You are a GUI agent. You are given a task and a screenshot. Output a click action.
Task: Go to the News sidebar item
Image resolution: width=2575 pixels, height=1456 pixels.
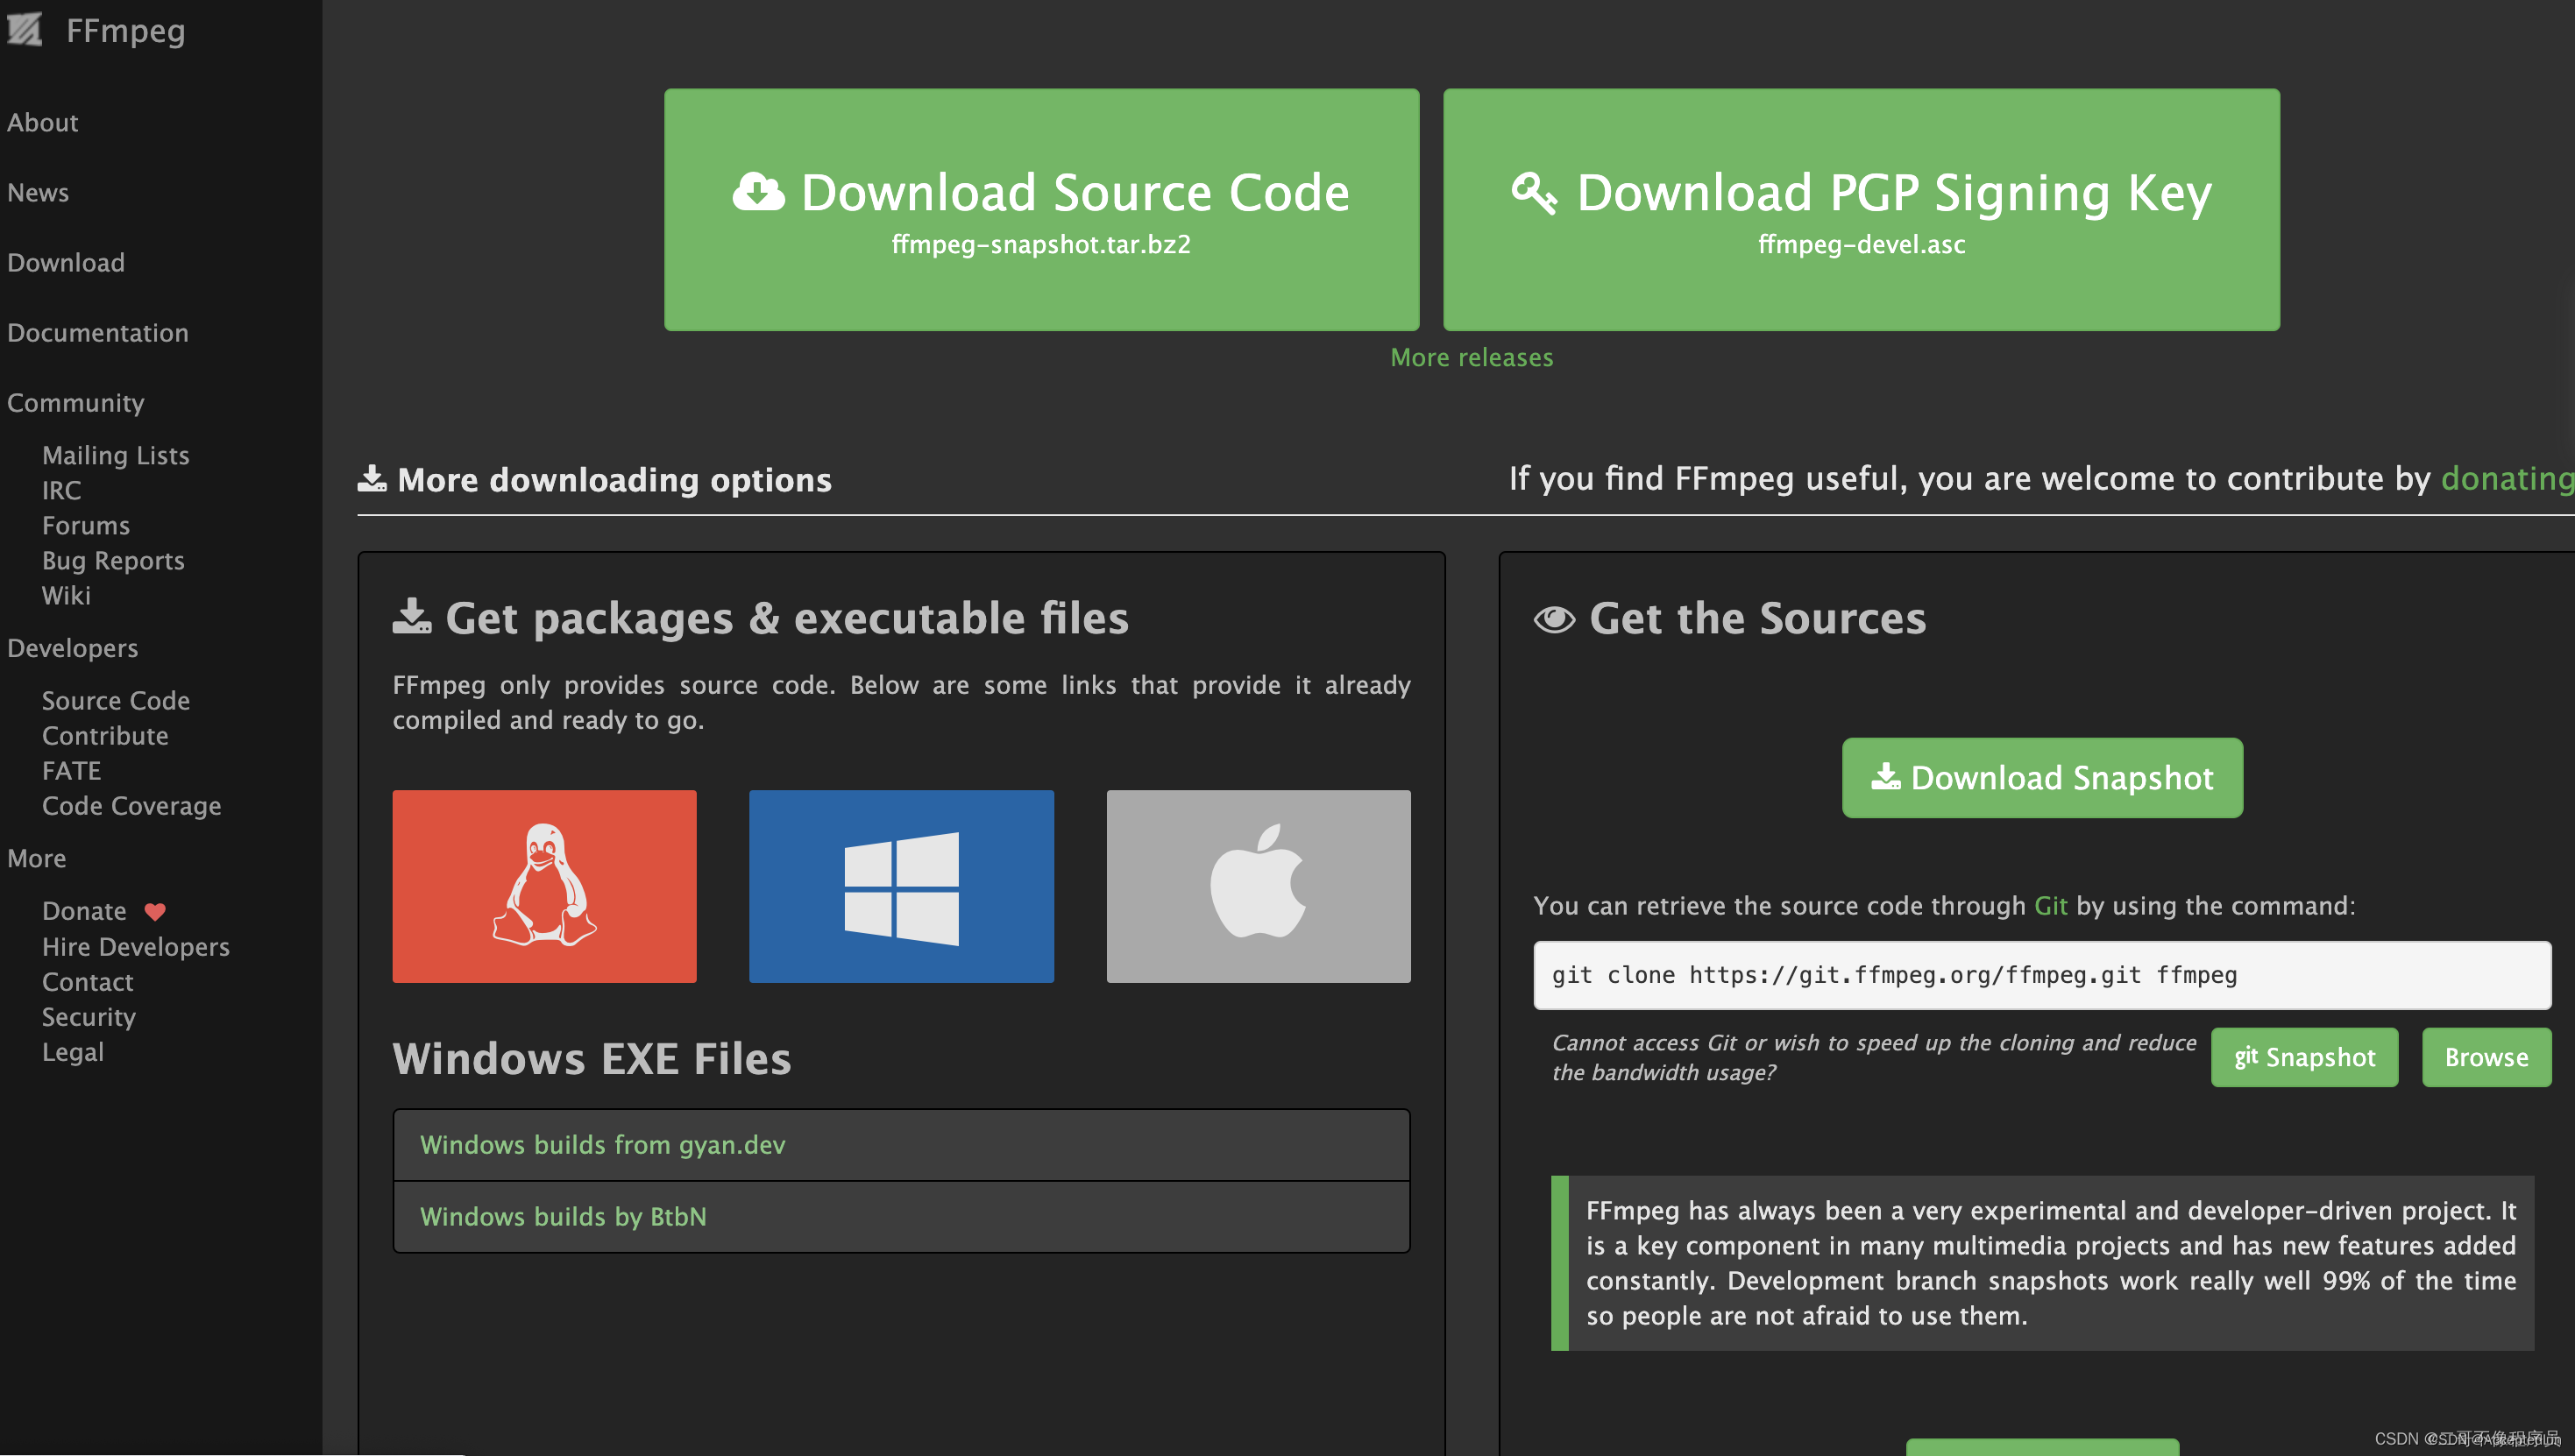coord(38,193)
